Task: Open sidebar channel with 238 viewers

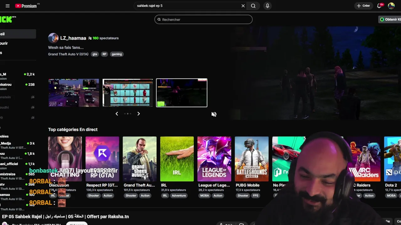Action: (18, 86)
